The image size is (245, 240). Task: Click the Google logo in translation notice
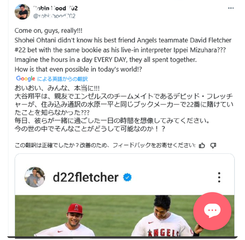tap(26, 78)
